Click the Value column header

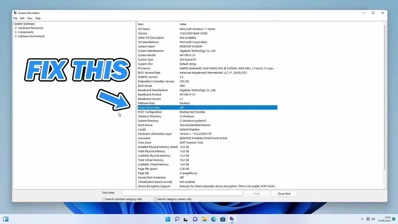point(228,24)
